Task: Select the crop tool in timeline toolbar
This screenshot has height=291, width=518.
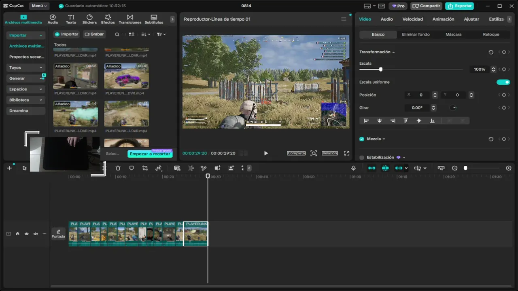Action: 145,168
